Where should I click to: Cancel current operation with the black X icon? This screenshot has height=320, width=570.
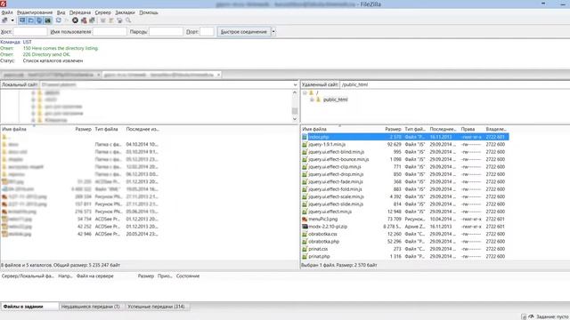pos(75,20)
